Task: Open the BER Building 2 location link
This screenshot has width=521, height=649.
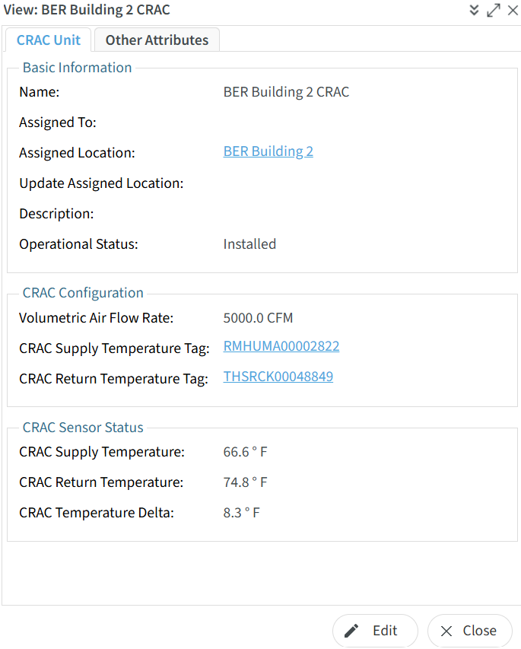Action: [268, 151]
